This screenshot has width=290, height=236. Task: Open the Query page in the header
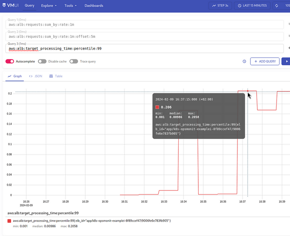click(30, 5)
